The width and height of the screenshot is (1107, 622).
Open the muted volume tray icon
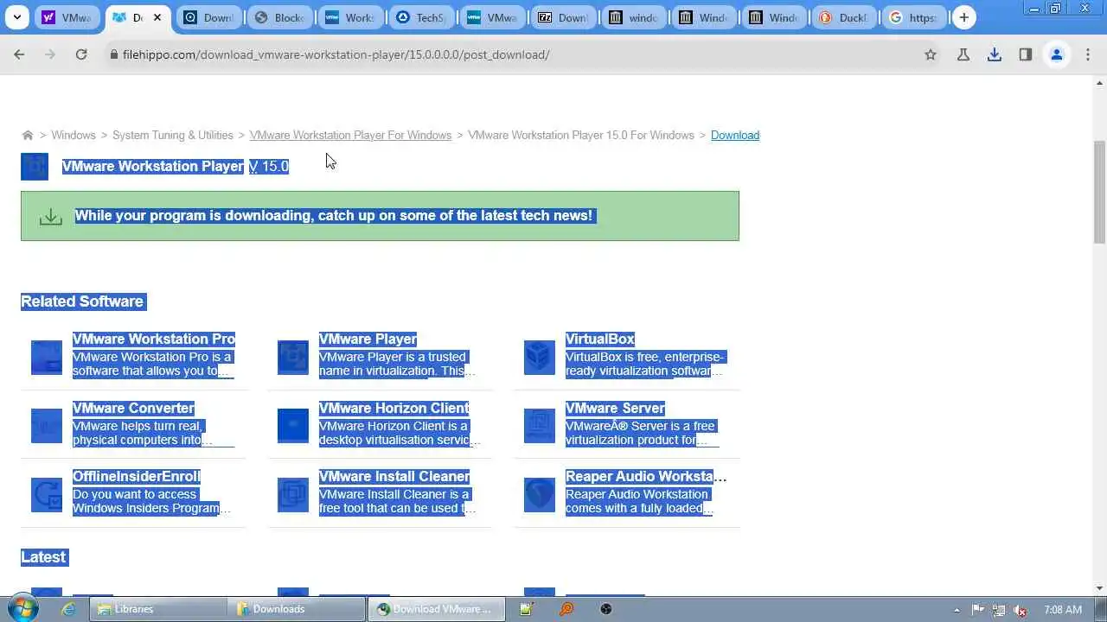pos(1021,609)
